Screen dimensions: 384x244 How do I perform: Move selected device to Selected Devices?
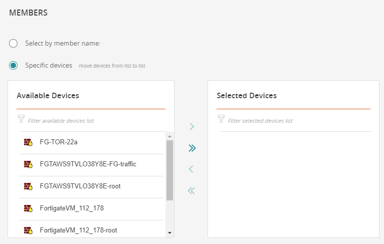point(191,127)
